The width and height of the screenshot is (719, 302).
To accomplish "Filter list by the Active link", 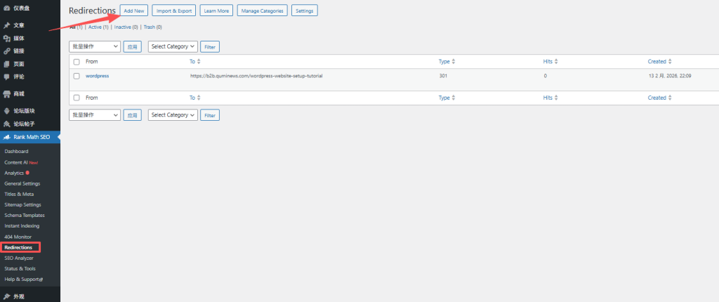I will coord(98,27).
